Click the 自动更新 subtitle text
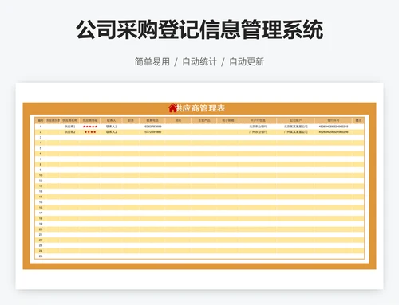The image size is (399, 305). [x=247, y=61]
